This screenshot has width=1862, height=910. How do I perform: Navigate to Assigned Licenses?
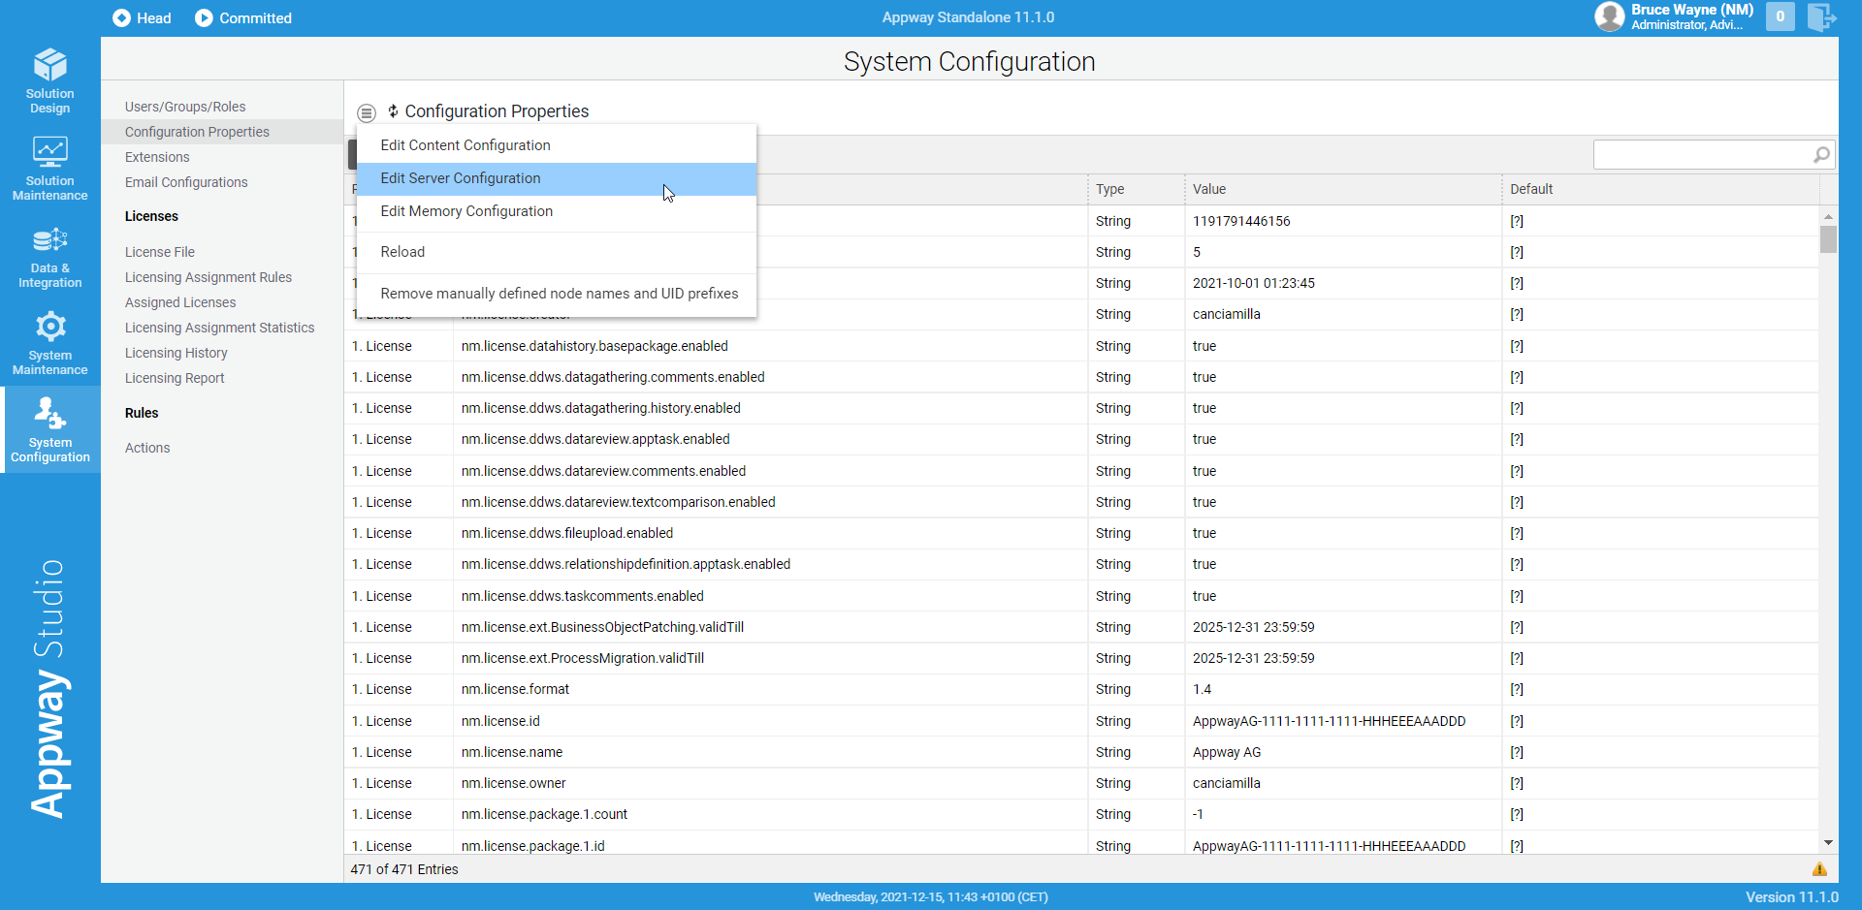[x=180, y=302]
